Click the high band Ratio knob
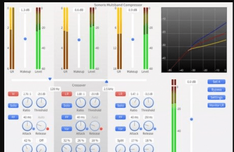 pyautogui.click(x=135, y=103)
